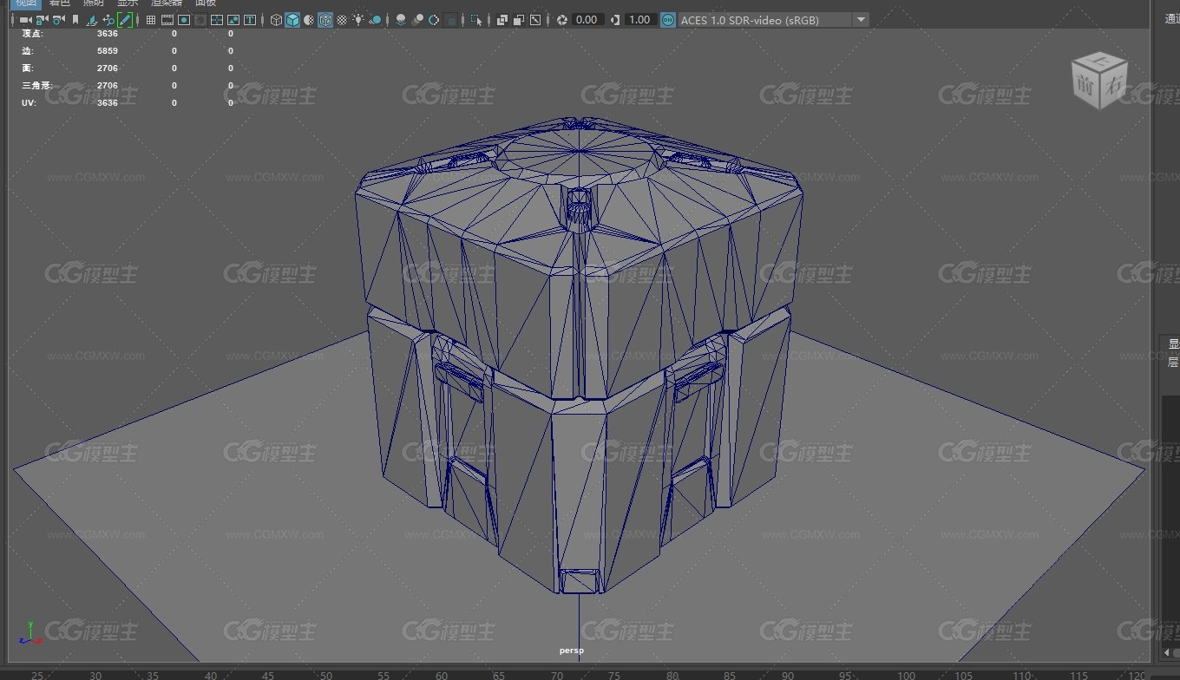Toggle the Field Chart icon
1180x680 pixels.
[217, 20]
